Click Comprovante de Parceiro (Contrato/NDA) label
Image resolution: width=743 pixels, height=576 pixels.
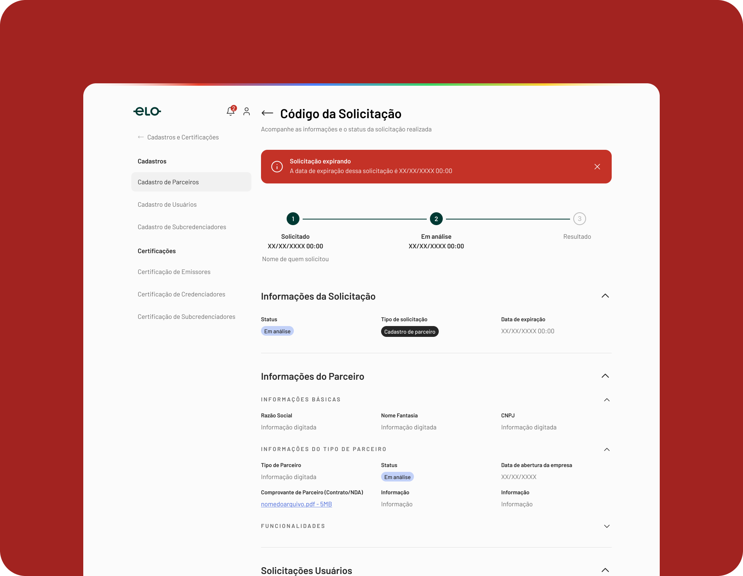[312, 493]
